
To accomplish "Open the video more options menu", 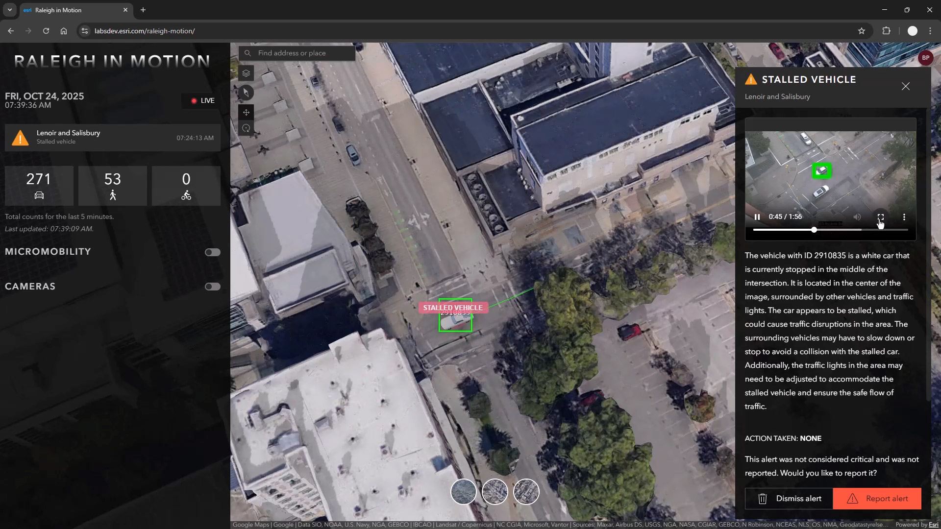I will [x=904, y=216].
